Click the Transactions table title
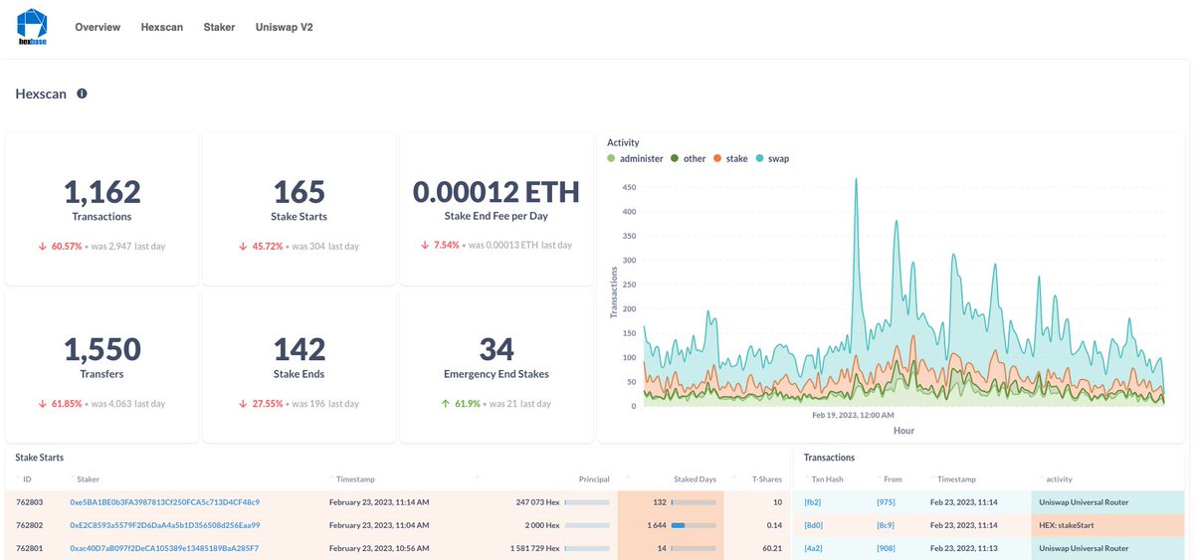Image resolution: width=1194 pixels, height=560 pixels. [x=829, y=458]
